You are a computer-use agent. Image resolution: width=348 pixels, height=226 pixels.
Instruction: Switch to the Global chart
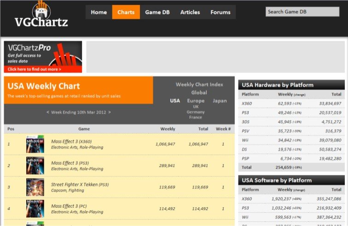pos(199,93)
